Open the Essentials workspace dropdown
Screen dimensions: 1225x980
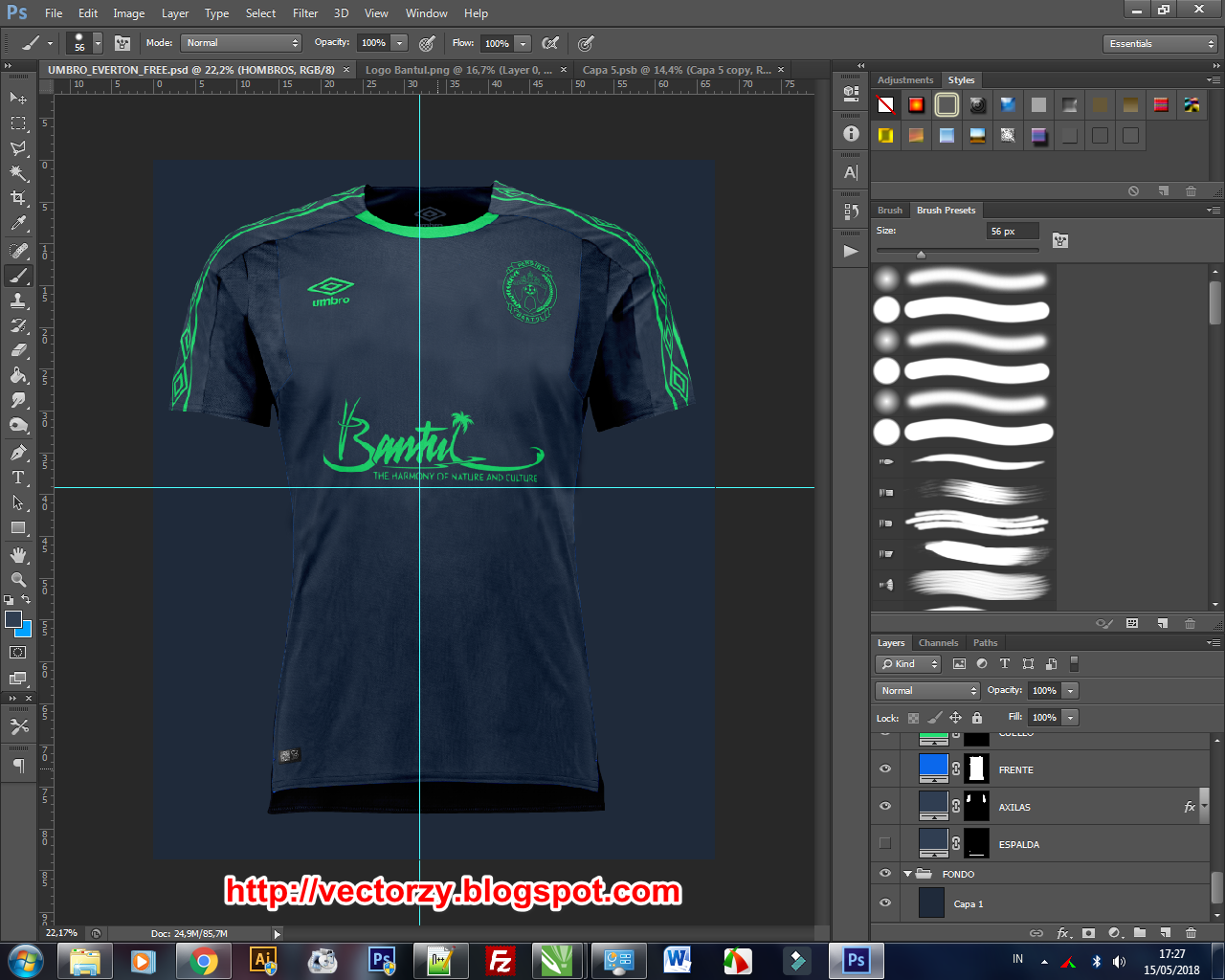pyautogui.click(x=1159, y=44)
